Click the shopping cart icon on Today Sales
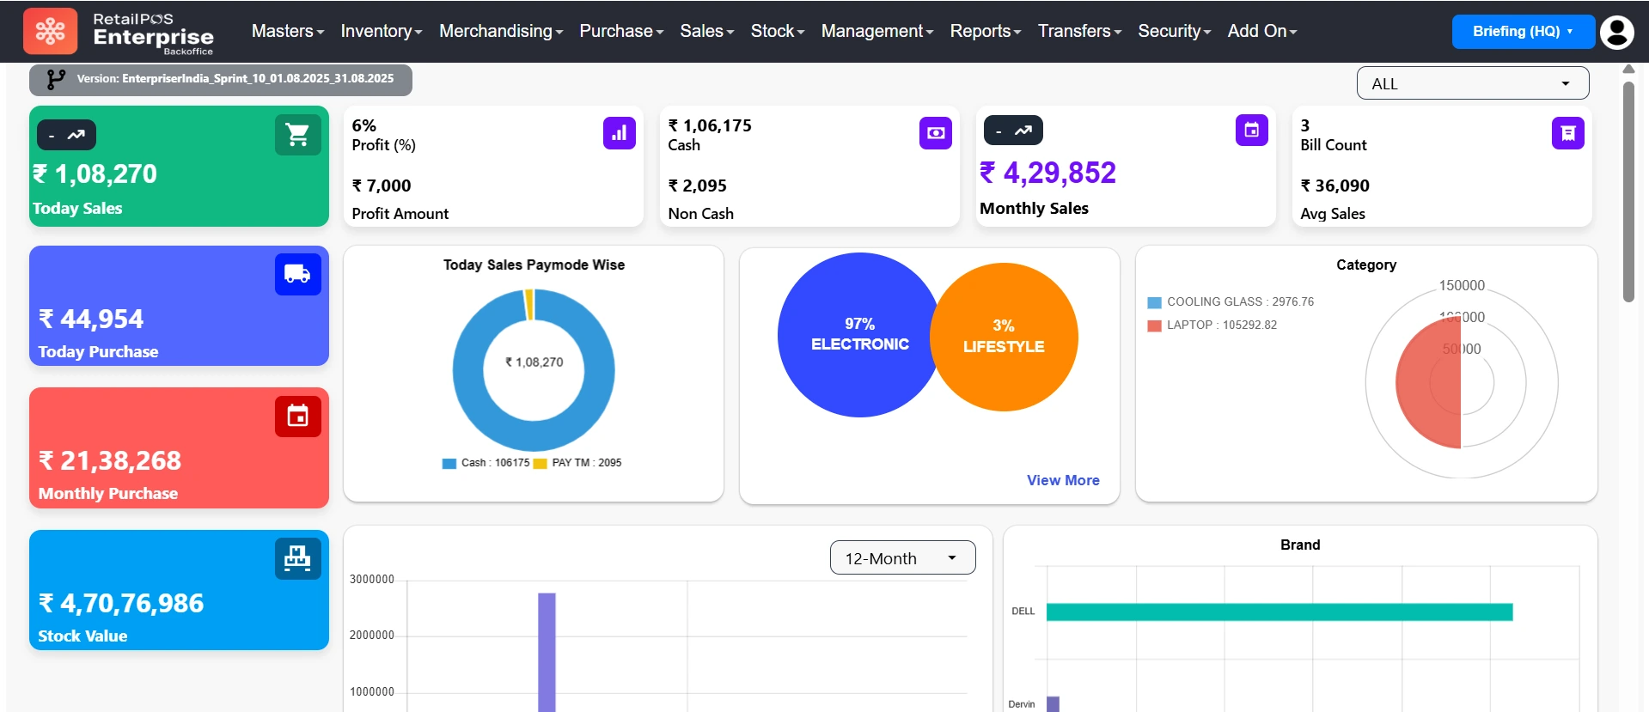The image size is (1649, 712). pyautogui.click(x=297, y=135)
